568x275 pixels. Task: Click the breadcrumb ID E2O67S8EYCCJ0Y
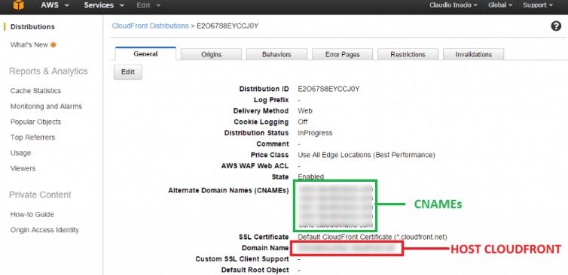pos(228,26)
